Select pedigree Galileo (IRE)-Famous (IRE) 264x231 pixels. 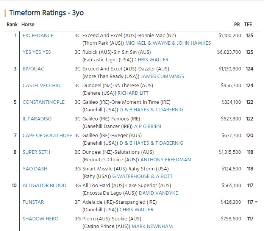pos(111,119)
